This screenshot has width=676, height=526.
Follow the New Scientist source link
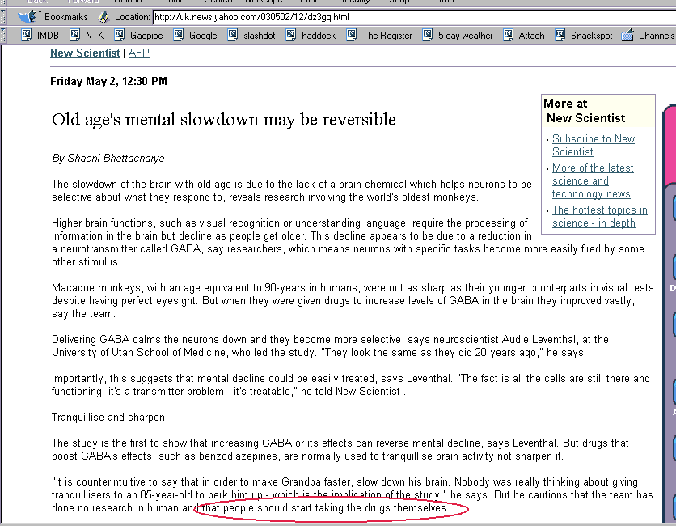tap(85, 53)
